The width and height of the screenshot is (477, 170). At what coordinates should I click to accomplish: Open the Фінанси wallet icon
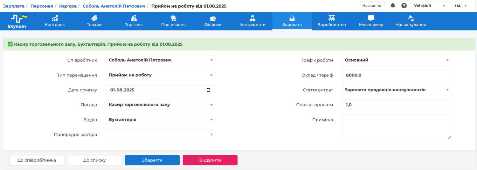(x=213, y=18)
